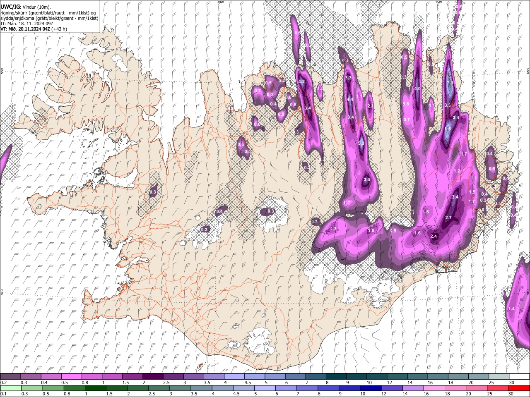
Task: Click the 2.7 snowfall value label
Action: click(x=448, y=218)
